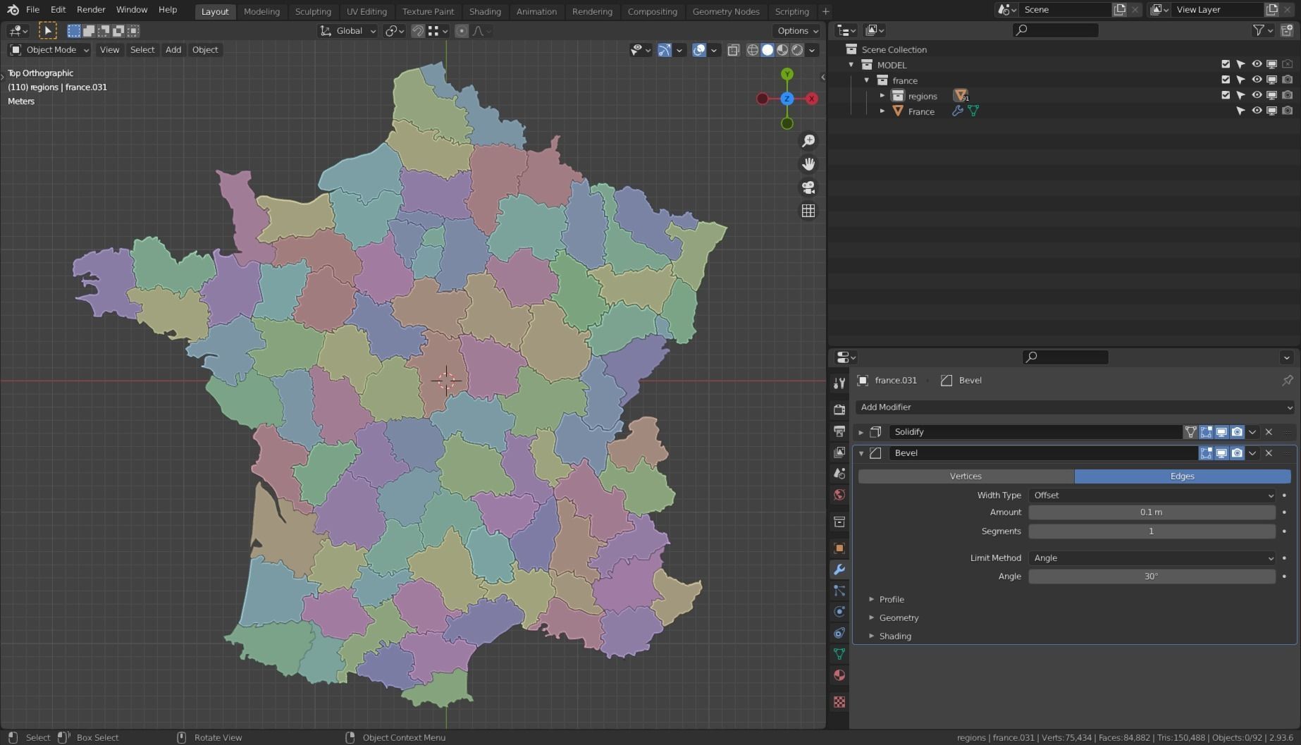1301x745 pixels.
Task: Open the Object properties tab
Action: pyautogui.click(x=839, y=548)
